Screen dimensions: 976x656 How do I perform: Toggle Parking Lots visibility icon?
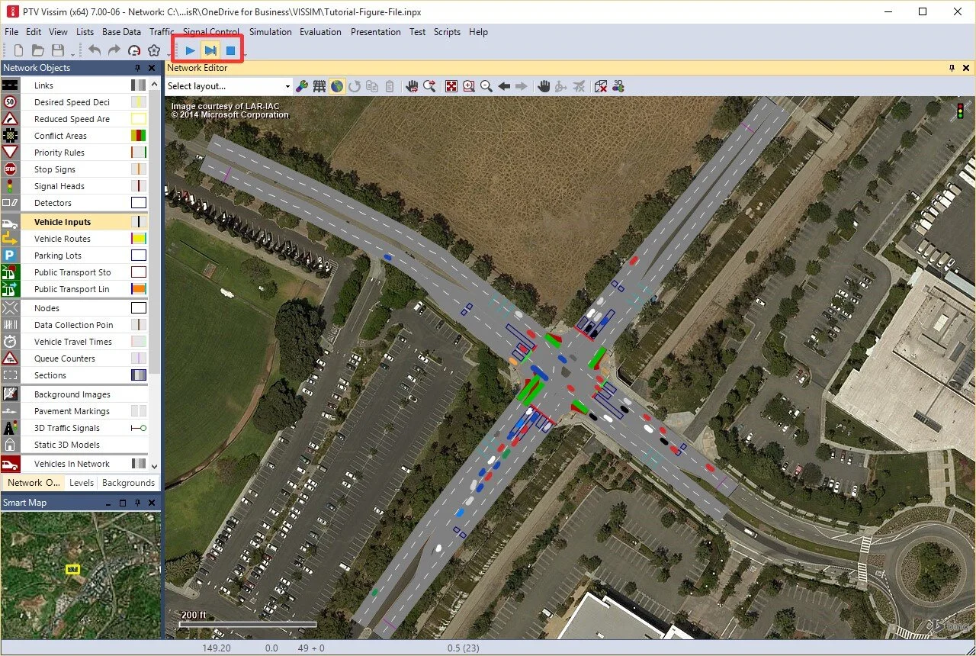[10, 256]
